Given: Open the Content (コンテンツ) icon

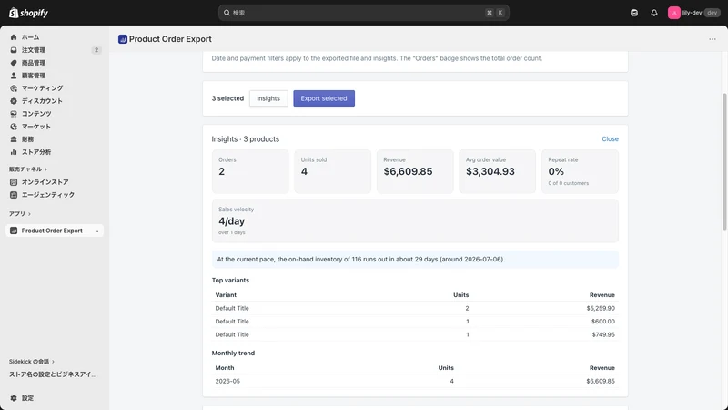Looking at the screenshot, I should click(x=14, y=114).
